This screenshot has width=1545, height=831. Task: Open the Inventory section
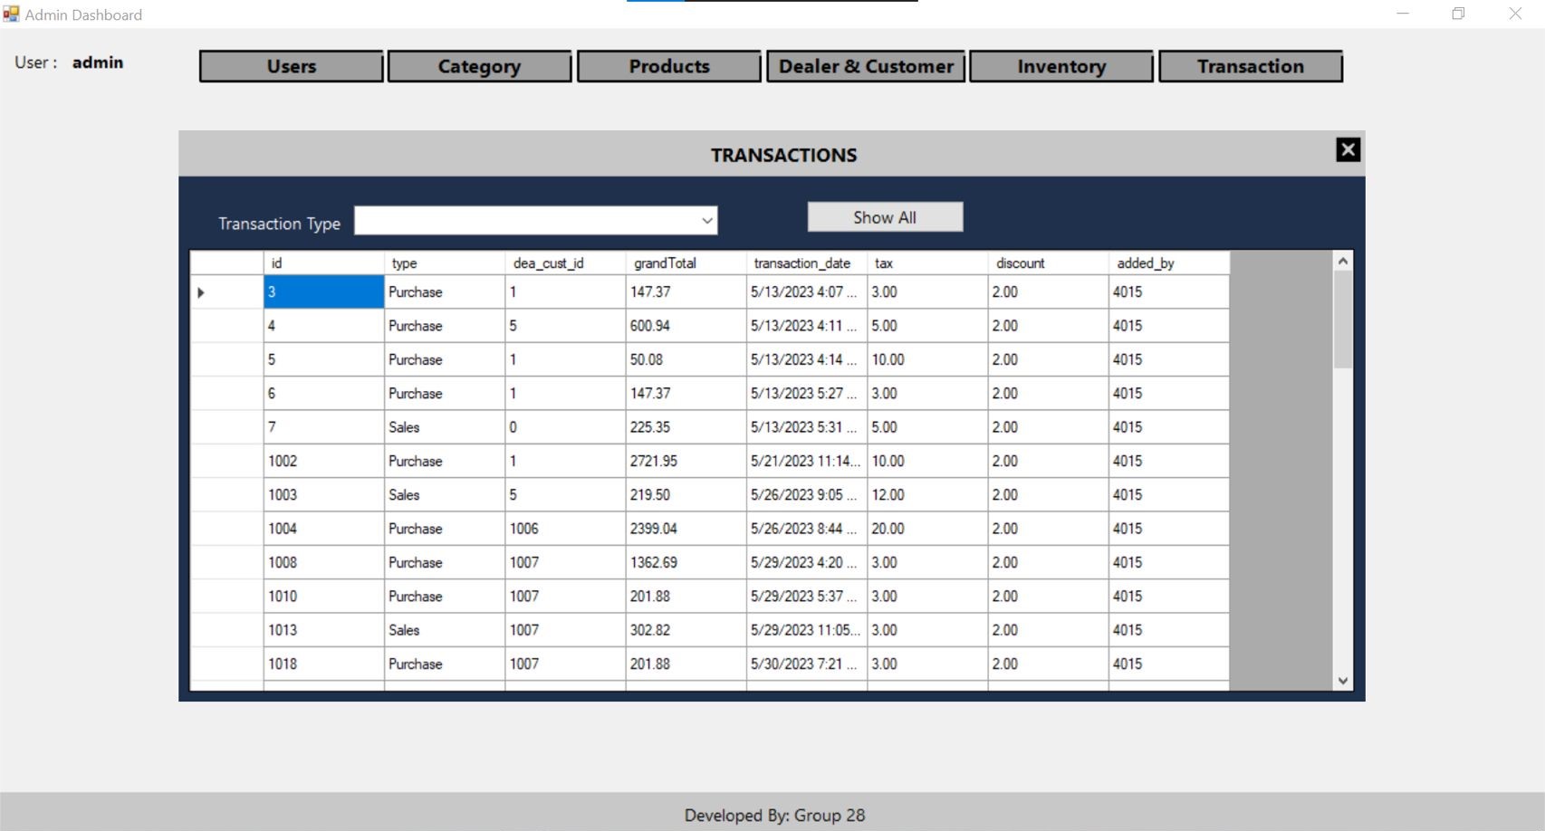coord(1061,66)
